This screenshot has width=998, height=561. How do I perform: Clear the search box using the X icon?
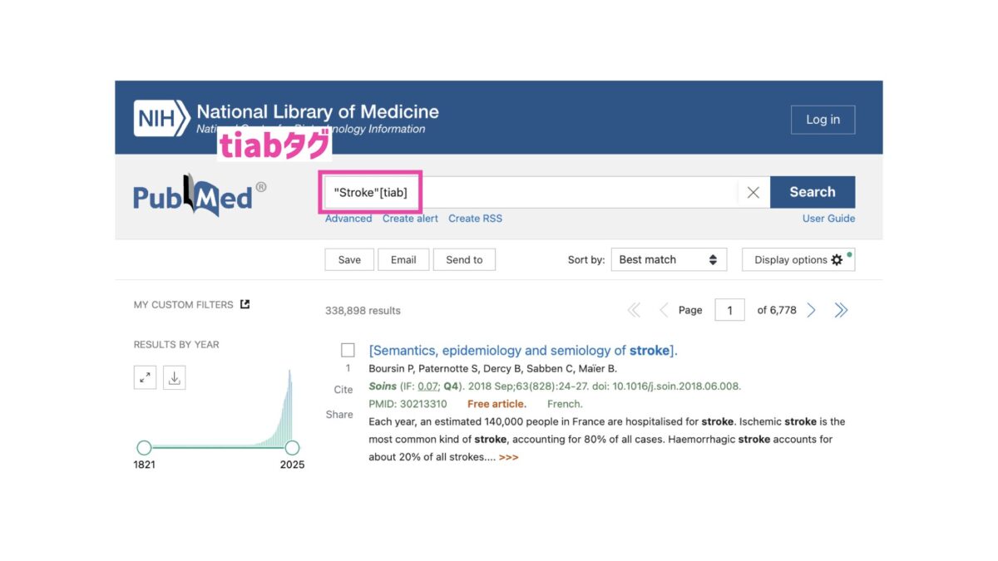point(753,192)
